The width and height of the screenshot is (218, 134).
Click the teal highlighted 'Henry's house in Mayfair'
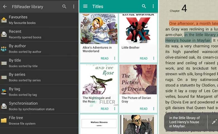pos(188,40)
